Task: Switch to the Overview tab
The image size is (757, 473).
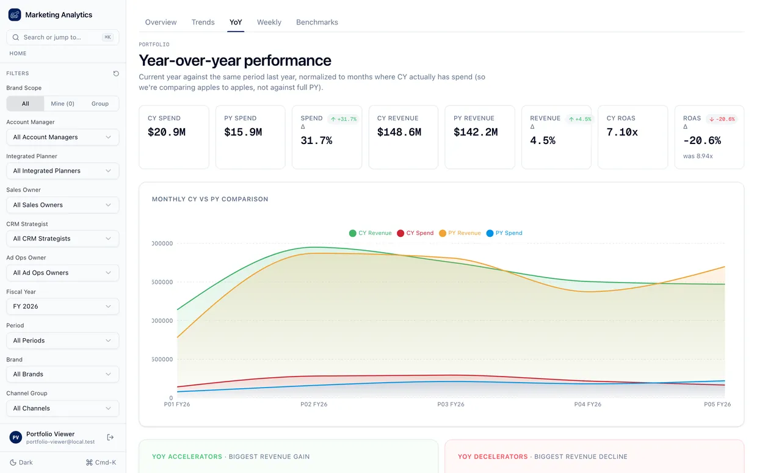Action: point(161,22)
